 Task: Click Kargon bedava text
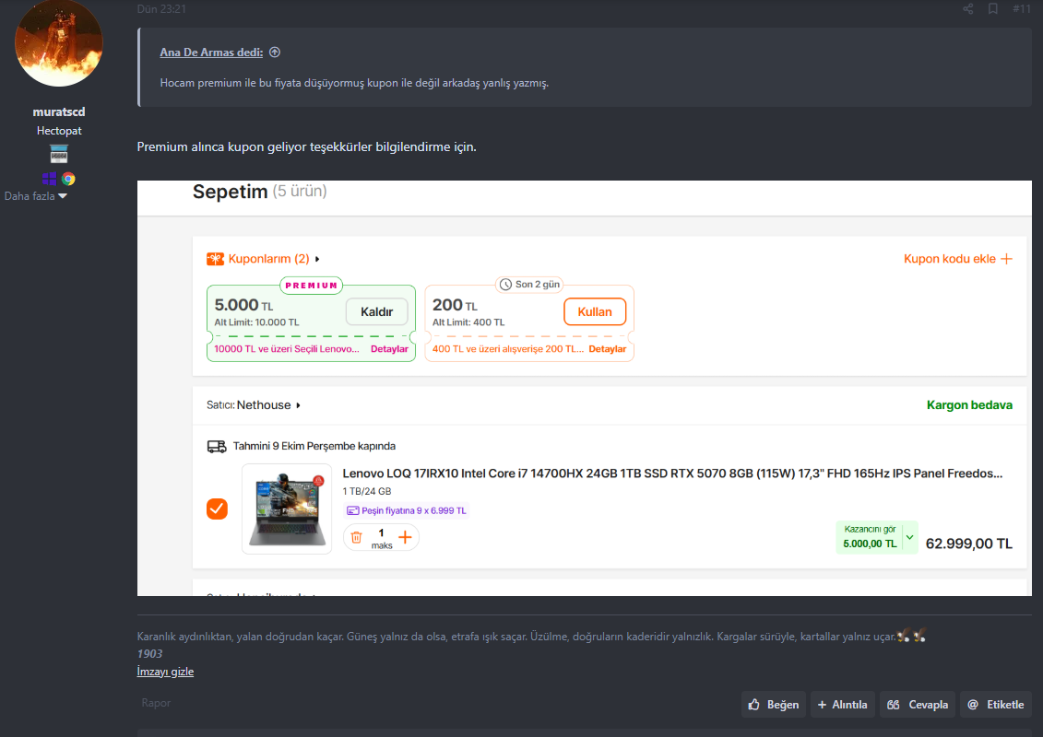(969, 404)
